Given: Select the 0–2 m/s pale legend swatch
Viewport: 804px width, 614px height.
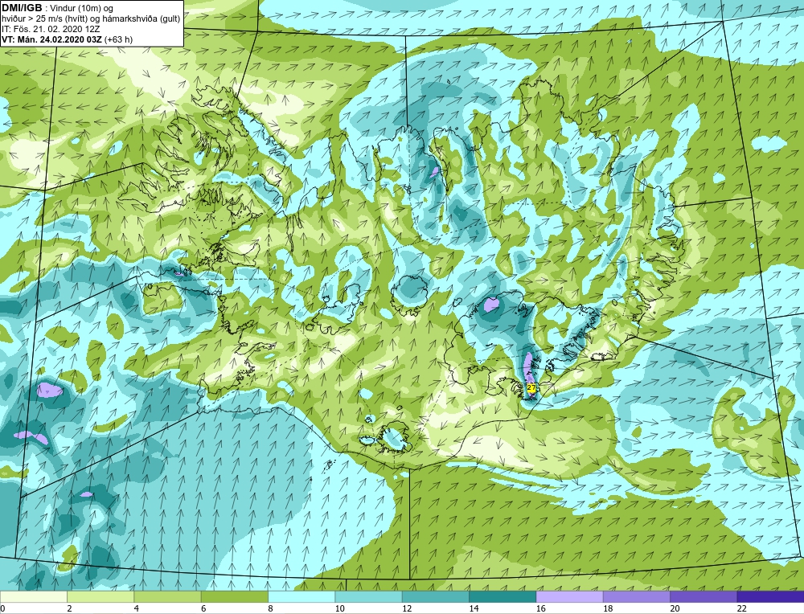Looking at the screenshot, I should point(33,596).
